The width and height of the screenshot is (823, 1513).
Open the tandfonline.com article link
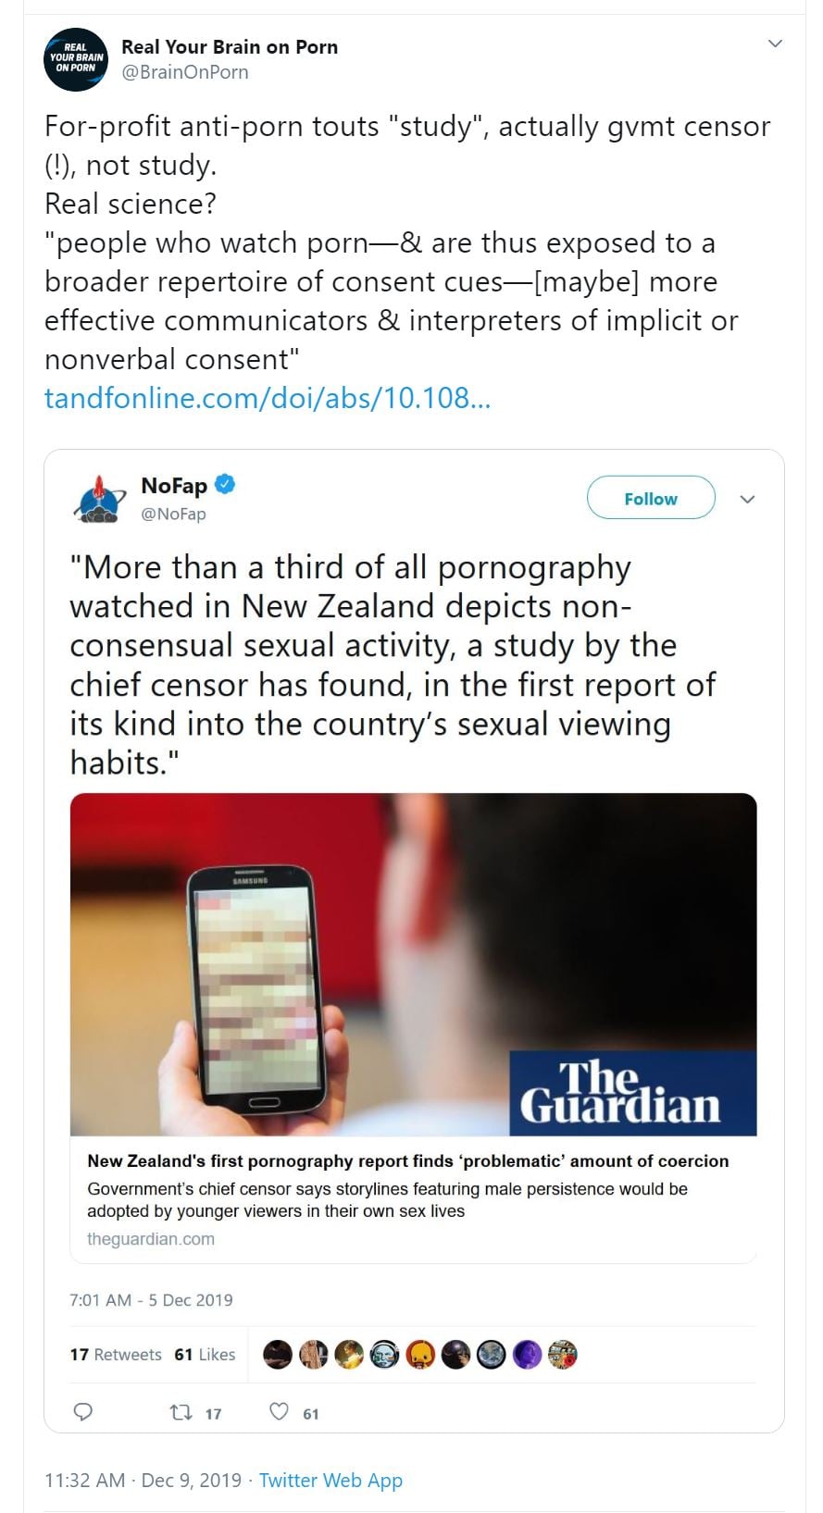268,398
